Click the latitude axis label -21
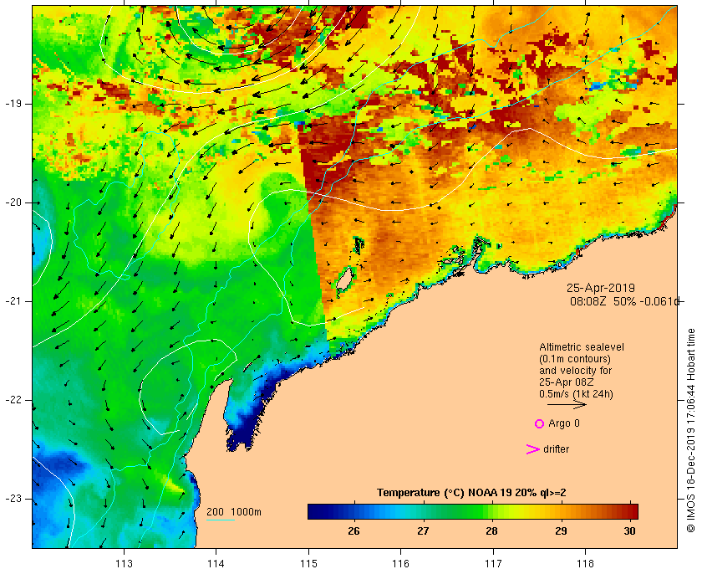Screen dimensions: 702x569 tap(13, 301)
